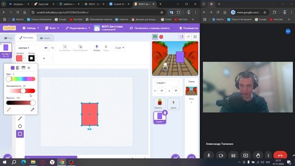The width and height of the screenshot is (295, 166).
Task: Click present screen button in Meet
Action: (246, 155)
